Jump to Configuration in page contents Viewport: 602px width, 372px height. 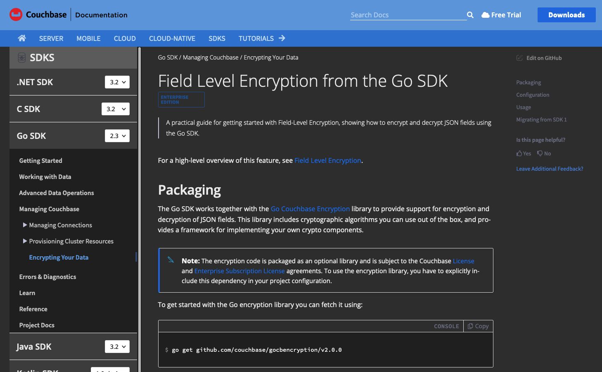tap(533, 95)
